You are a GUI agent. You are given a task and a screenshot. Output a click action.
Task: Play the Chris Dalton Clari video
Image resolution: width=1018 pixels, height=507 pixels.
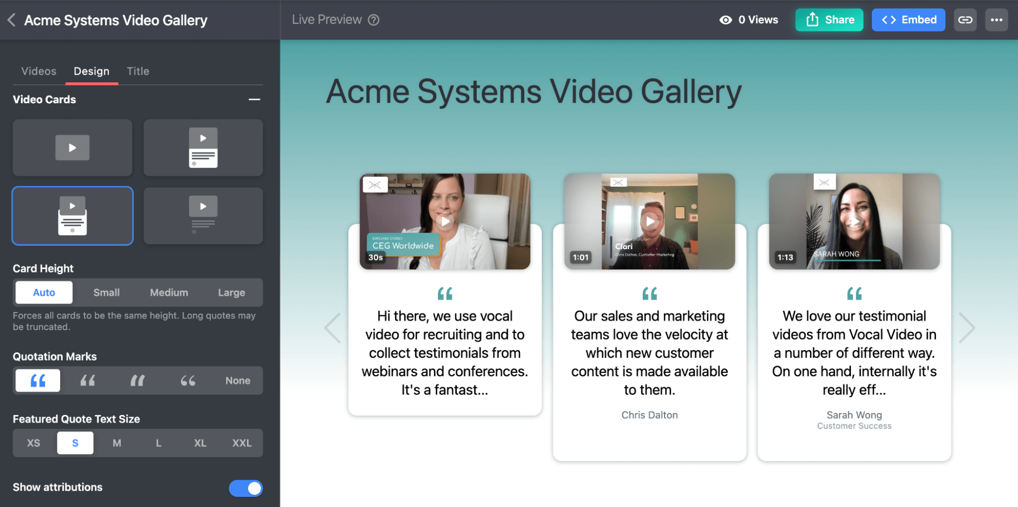tap(649, 221)
